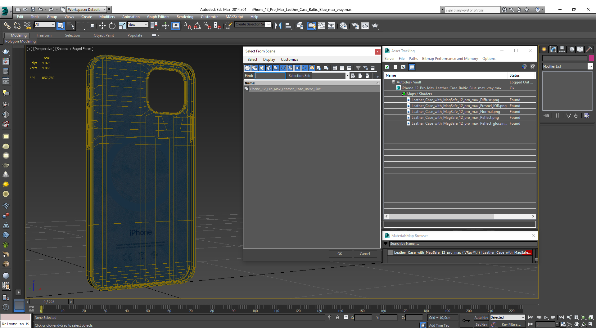Open the selection filter All dropdown
Viewport: 596px width, 335px height.
(45, 25)
